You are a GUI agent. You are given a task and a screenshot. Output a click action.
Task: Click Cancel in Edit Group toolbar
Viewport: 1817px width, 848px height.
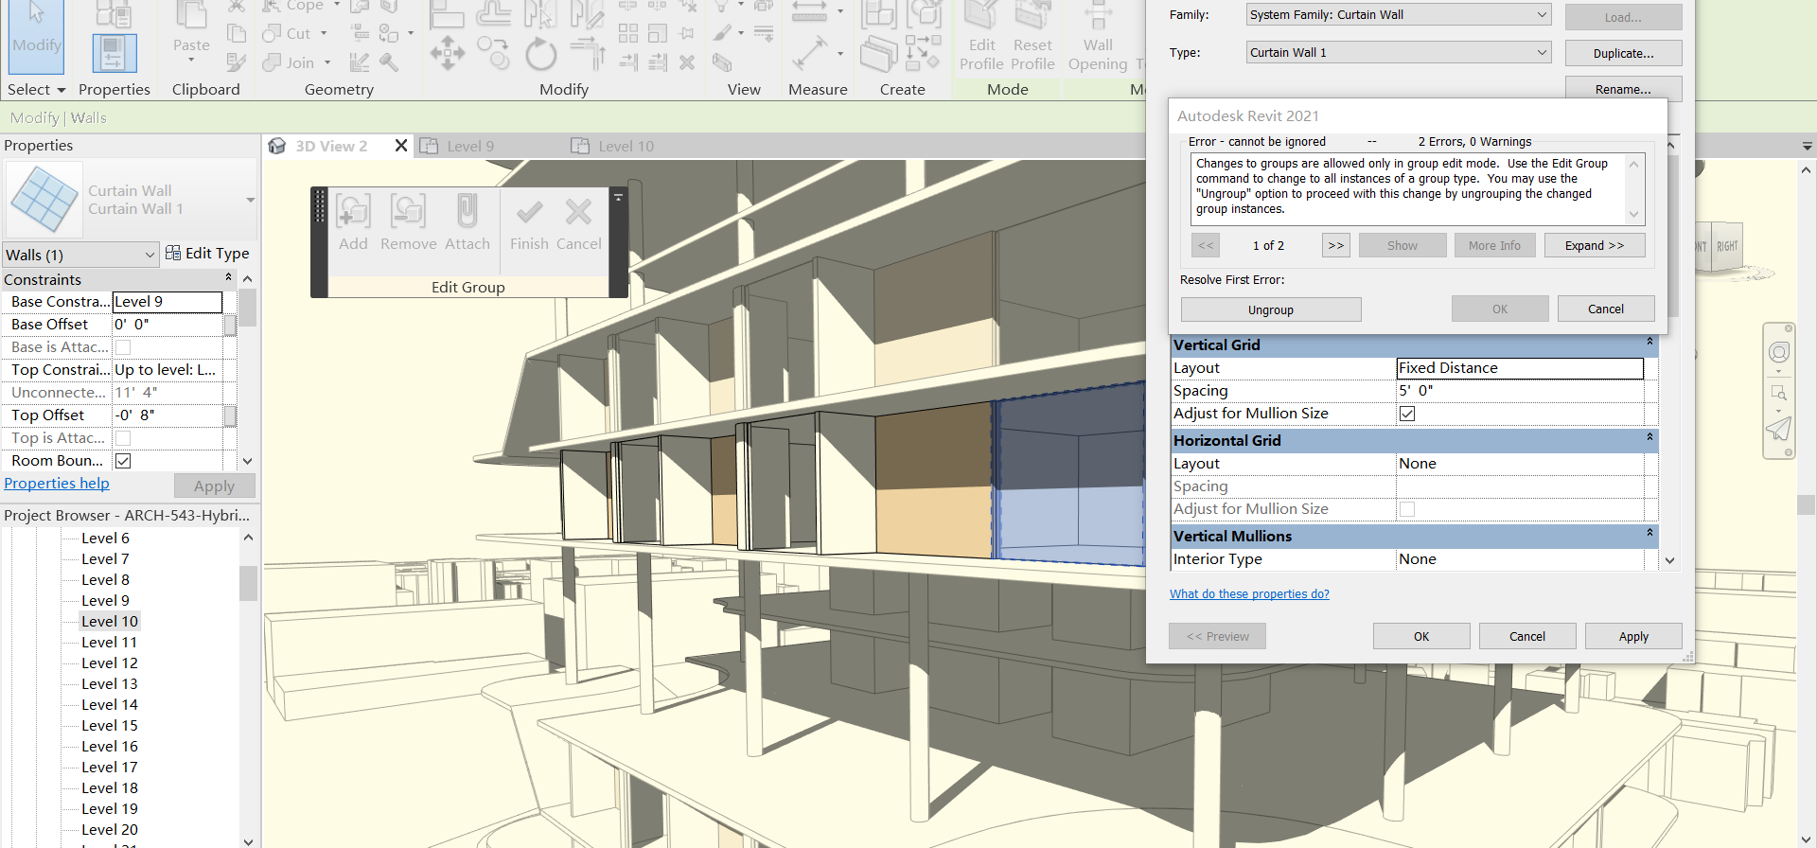pyautogui.click(x=578, y=223)
